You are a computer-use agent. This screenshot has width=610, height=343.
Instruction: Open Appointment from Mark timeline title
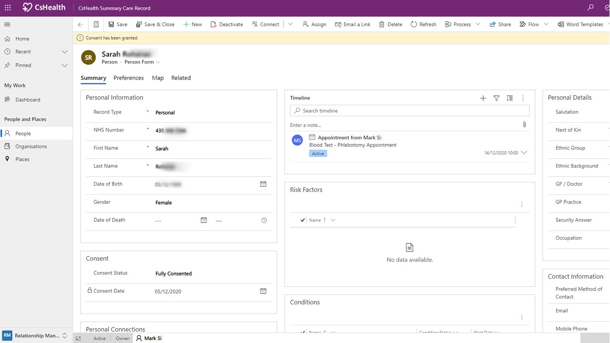click(x=350, y=138)
